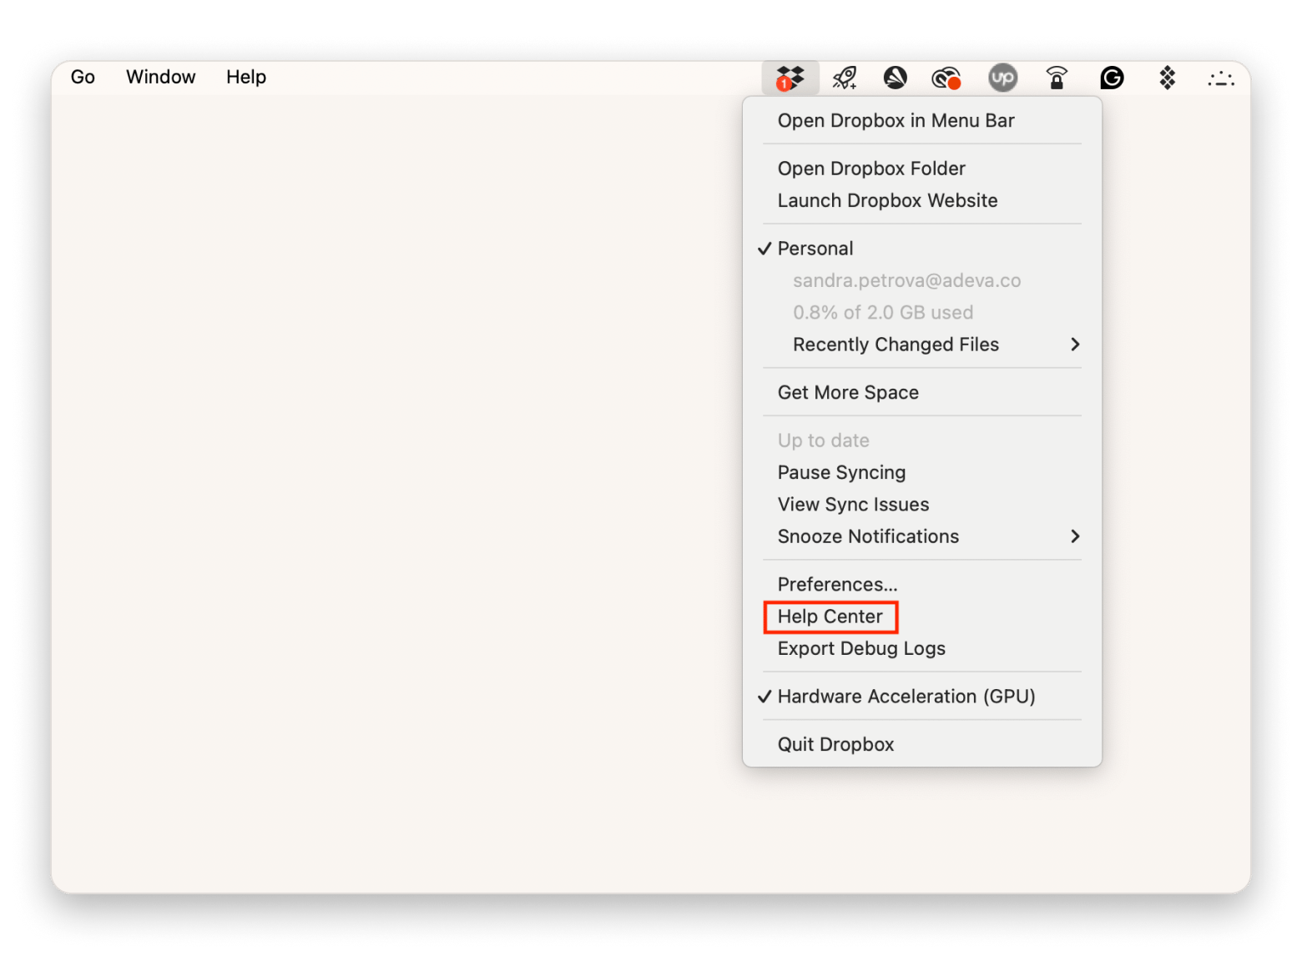Open Preferences... from Dropbox menu

click(x=837, y=585)
